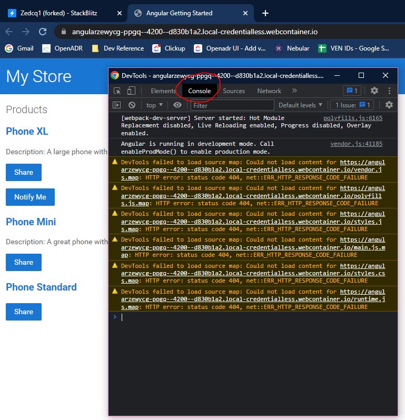Click the issues counter badge in tab bar
Image resolution: width=405 pixels, height=420 pixels.
352,91
